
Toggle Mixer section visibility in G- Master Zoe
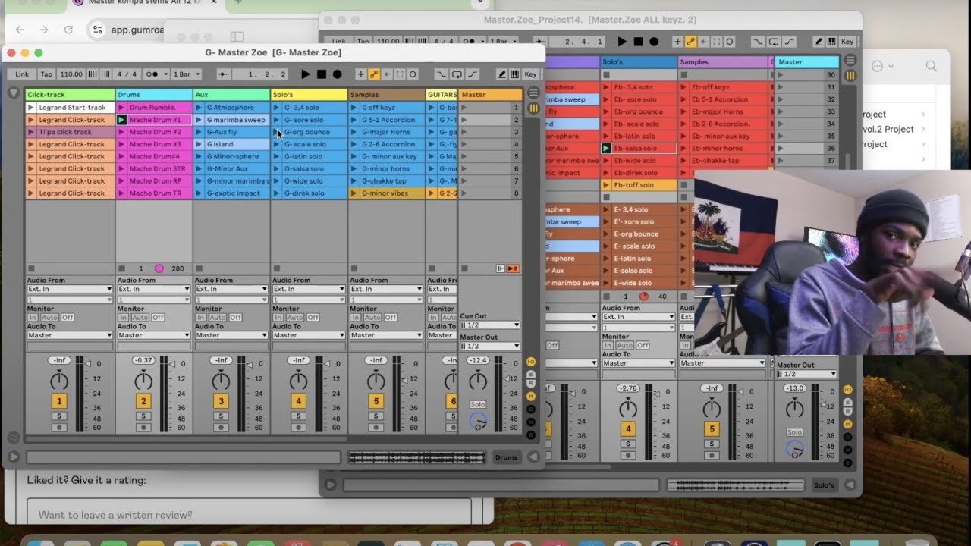[531, 396]
